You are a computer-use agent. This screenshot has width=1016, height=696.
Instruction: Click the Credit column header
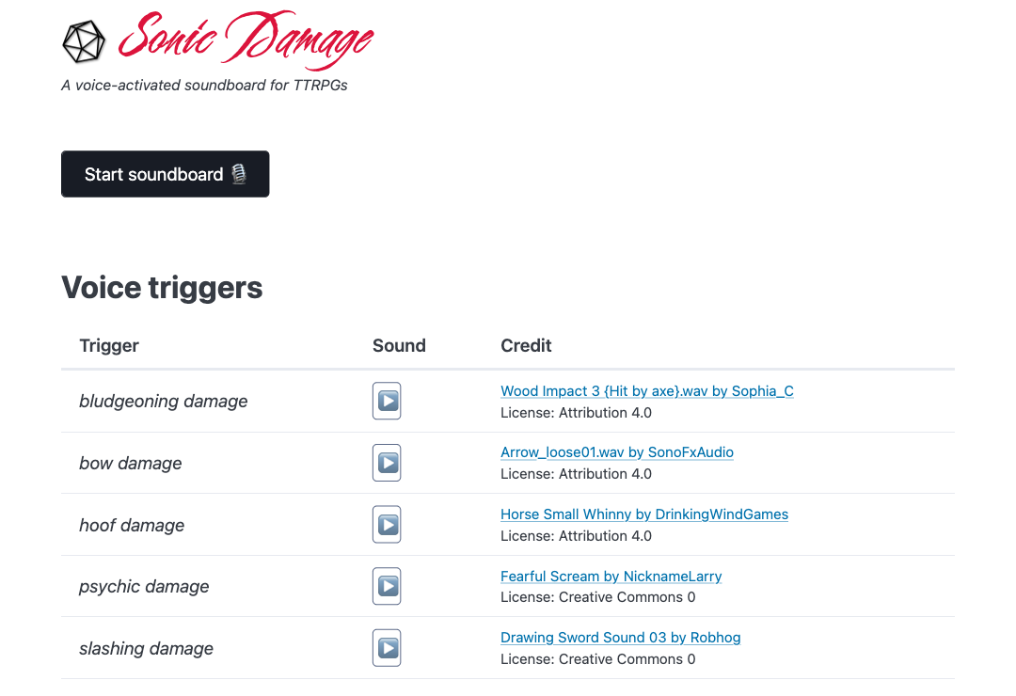526,345
